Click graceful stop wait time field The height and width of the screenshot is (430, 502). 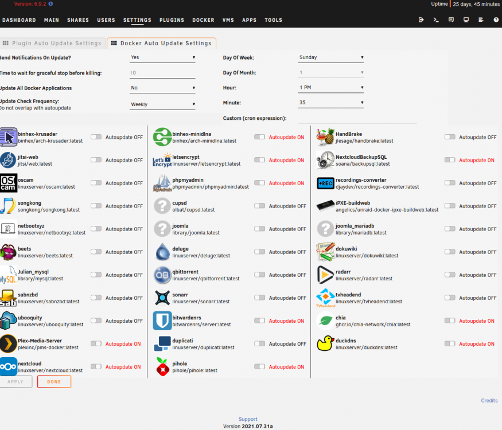pyautogui.click(x=162, y=73)
